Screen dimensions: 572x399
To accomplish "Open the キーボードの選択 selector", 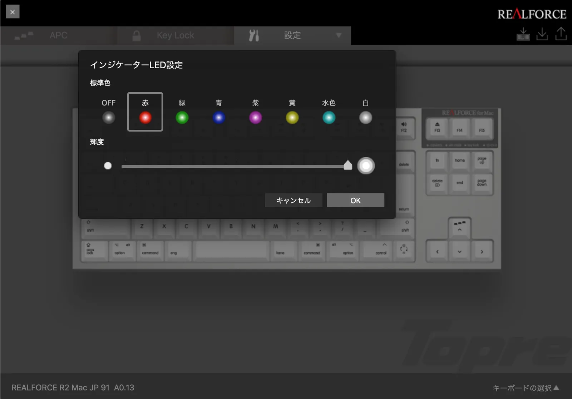I will point(526,388).
